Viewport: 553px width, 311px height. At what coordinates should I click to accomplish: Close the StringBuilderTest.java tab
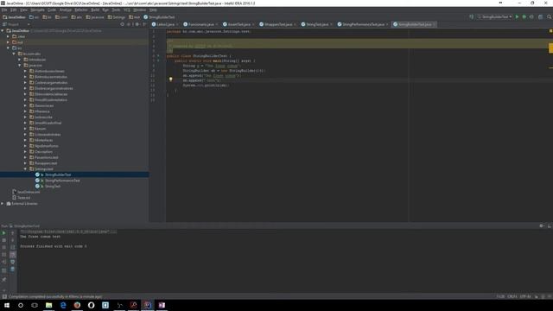coord(434,24)
